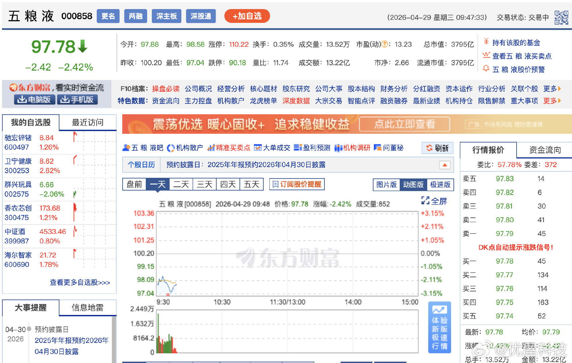The height and width of the screenshot is (363, 572).
Task: Expand 更多 in the F10档案 row
Action: (550, 89)
